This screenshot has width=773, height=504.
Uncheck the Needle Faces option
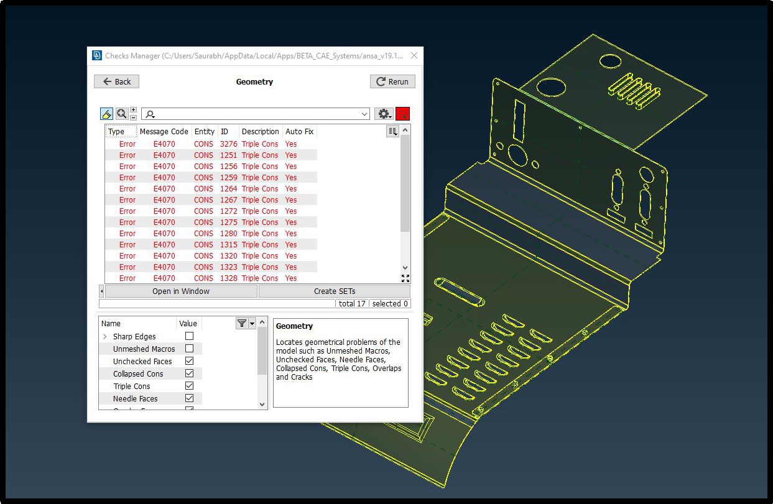pos(188,398)
